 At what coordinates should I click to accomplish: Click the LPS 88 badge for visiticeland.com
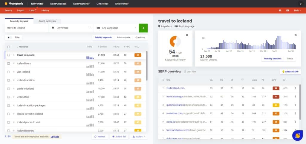(276, 88)
